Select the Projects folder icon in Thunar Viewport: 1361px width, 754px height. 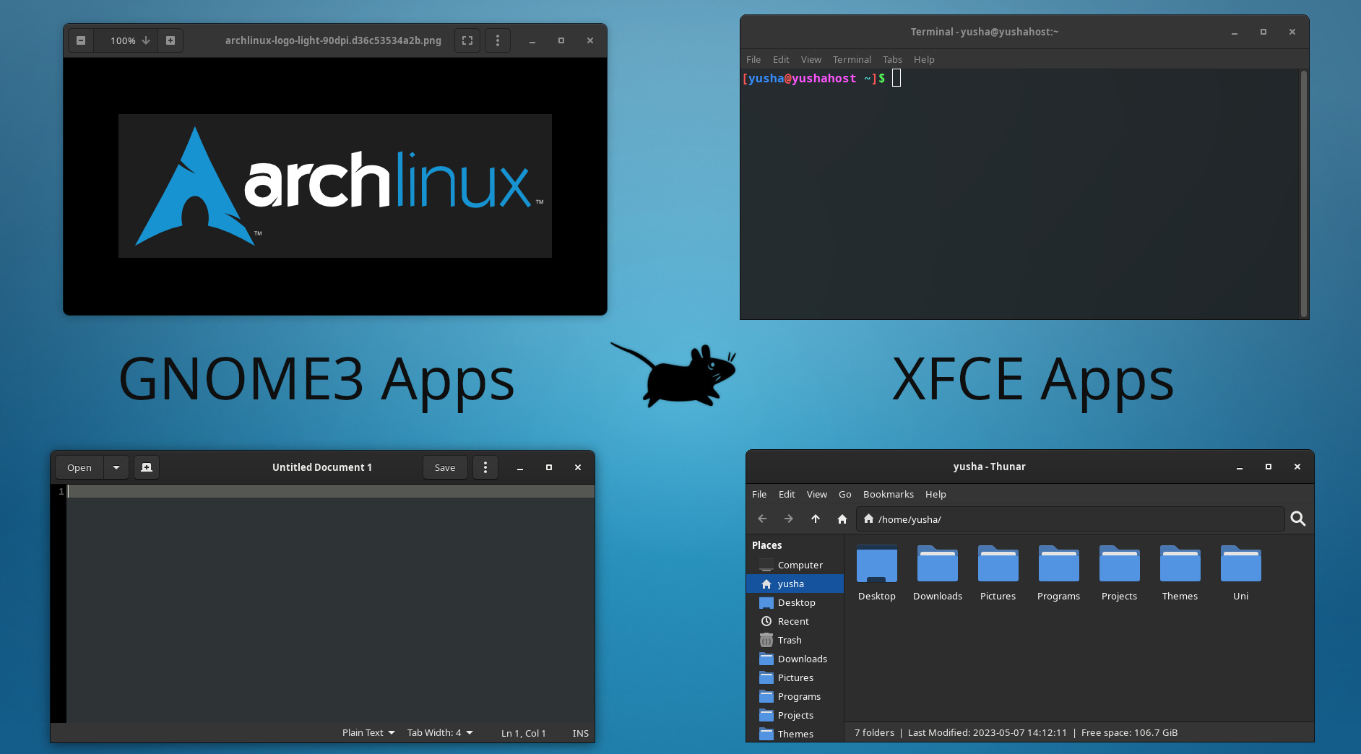click(x=1120, y=564)
